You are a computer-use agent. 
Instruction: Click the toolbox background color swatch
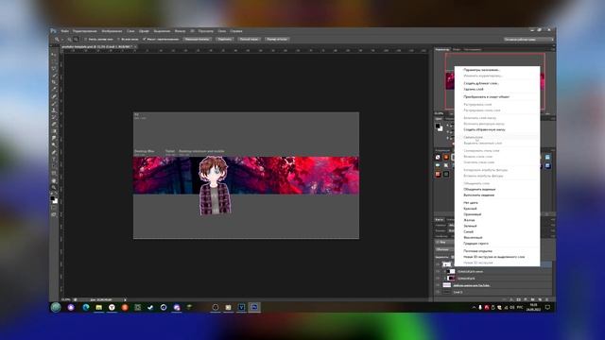pos(56,201)
